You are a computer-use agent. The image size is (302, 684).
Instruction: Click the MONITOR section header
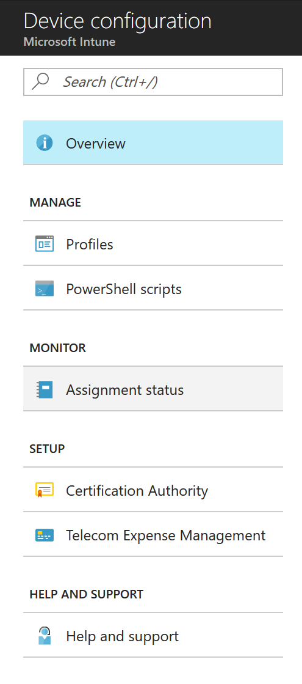click(x=58, y=348)
